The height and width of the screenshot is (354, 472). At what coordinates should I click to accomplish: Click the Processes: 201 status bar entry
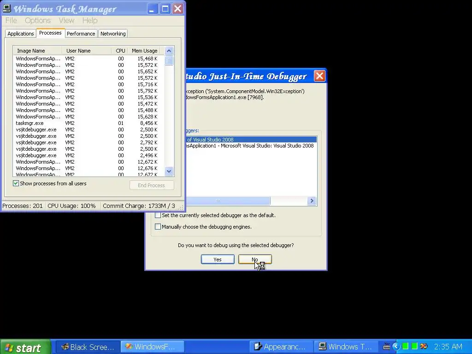23,206
